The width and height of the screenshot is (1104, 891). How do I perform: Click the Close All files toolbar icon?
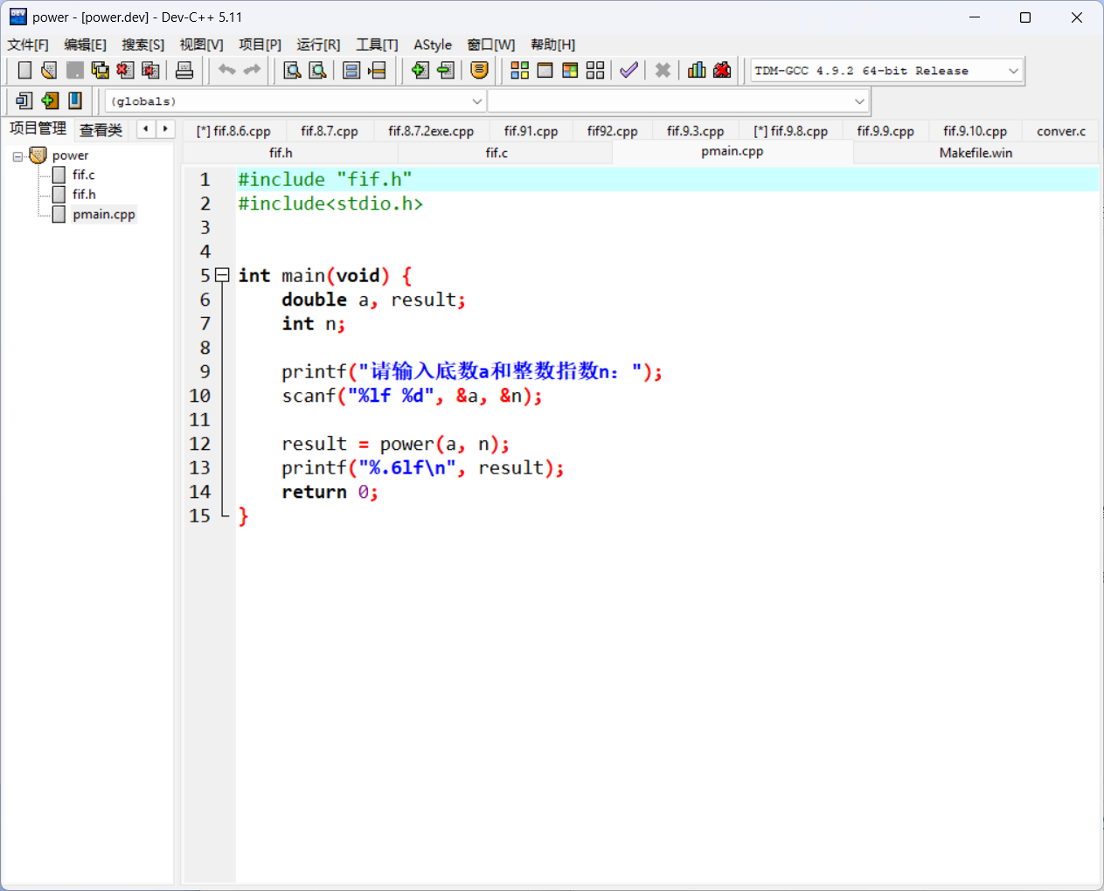(150, 71)
